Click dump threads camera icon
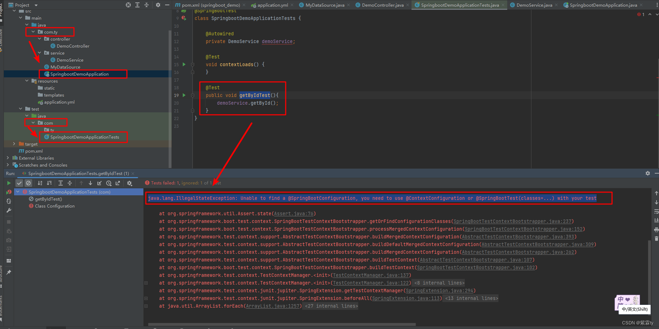Screen dimensions: 659x329 [9, 240]
